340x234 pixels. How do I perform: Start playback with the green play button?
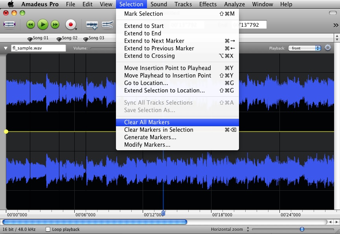tap(43, 24)
